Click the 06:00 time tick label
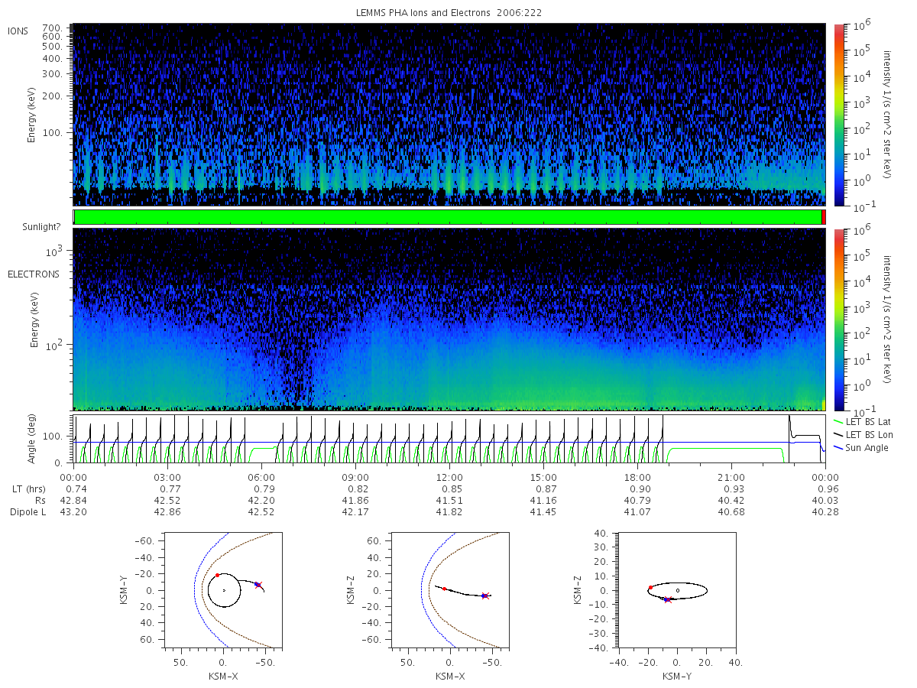 (x=261, y=477)
